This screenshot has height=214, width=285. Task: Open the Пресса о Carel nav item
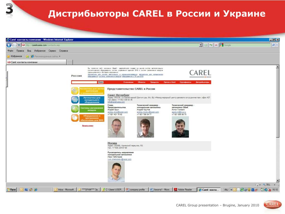(x=169, y=82)
